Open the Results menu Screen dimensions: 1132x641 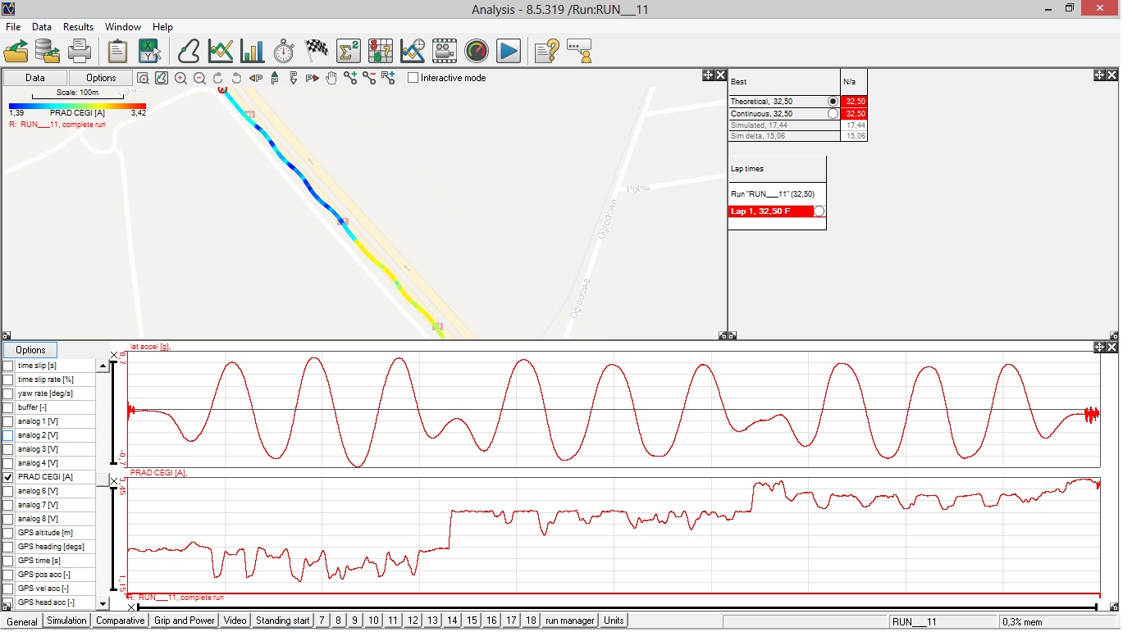[79, 27]
